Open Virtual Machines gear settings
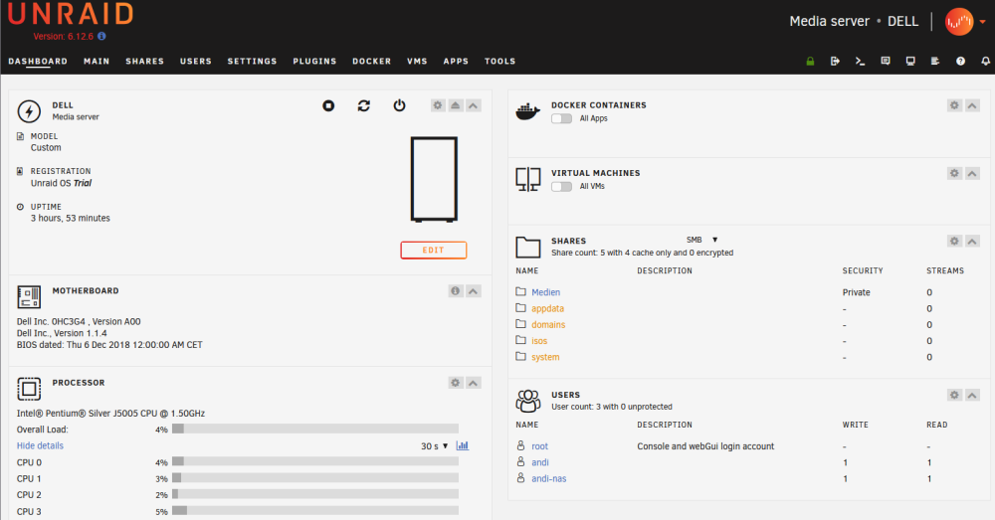Image resolution: width=995 pixels, height=520 pixels. point(954,173)
